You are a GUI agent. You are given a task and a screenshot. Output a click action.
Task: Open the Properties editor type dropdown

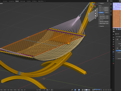[114, 31]
